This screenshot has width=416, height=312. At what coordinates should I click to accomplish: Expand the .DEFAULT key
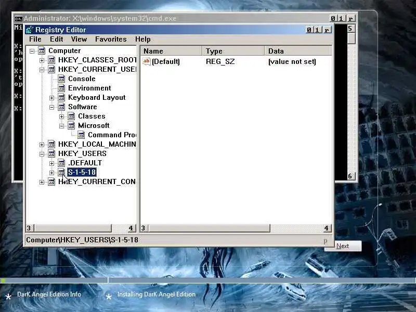tap(51, 163)
